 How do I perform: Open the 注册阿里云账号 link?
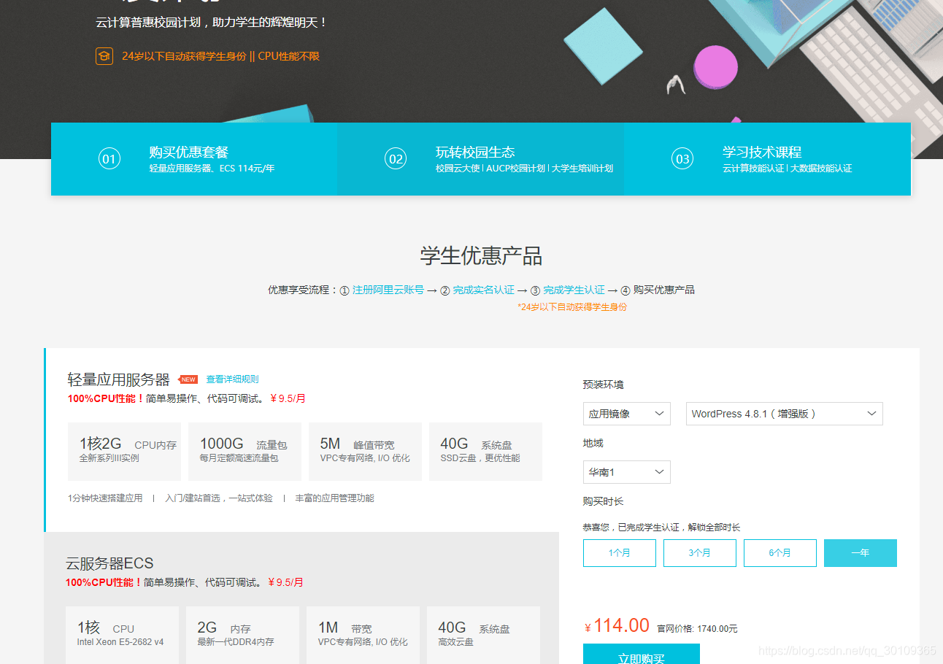click(x=388, y=290)
